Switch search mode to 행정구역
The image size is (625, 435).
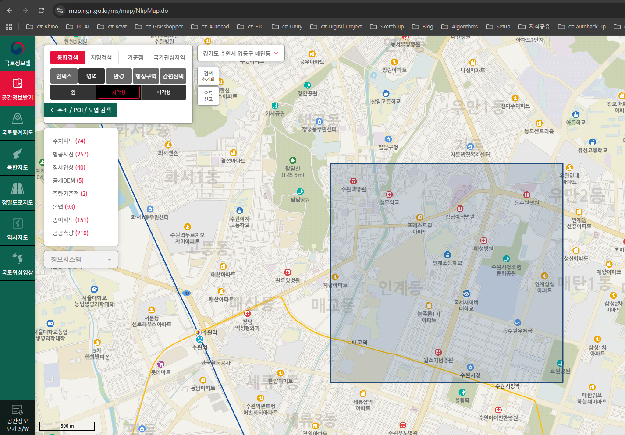pyautogui.click(x=146, y=76)
